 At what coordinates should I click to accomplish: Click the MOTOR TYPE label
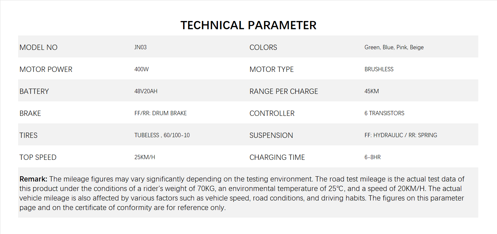pos(272,69)
